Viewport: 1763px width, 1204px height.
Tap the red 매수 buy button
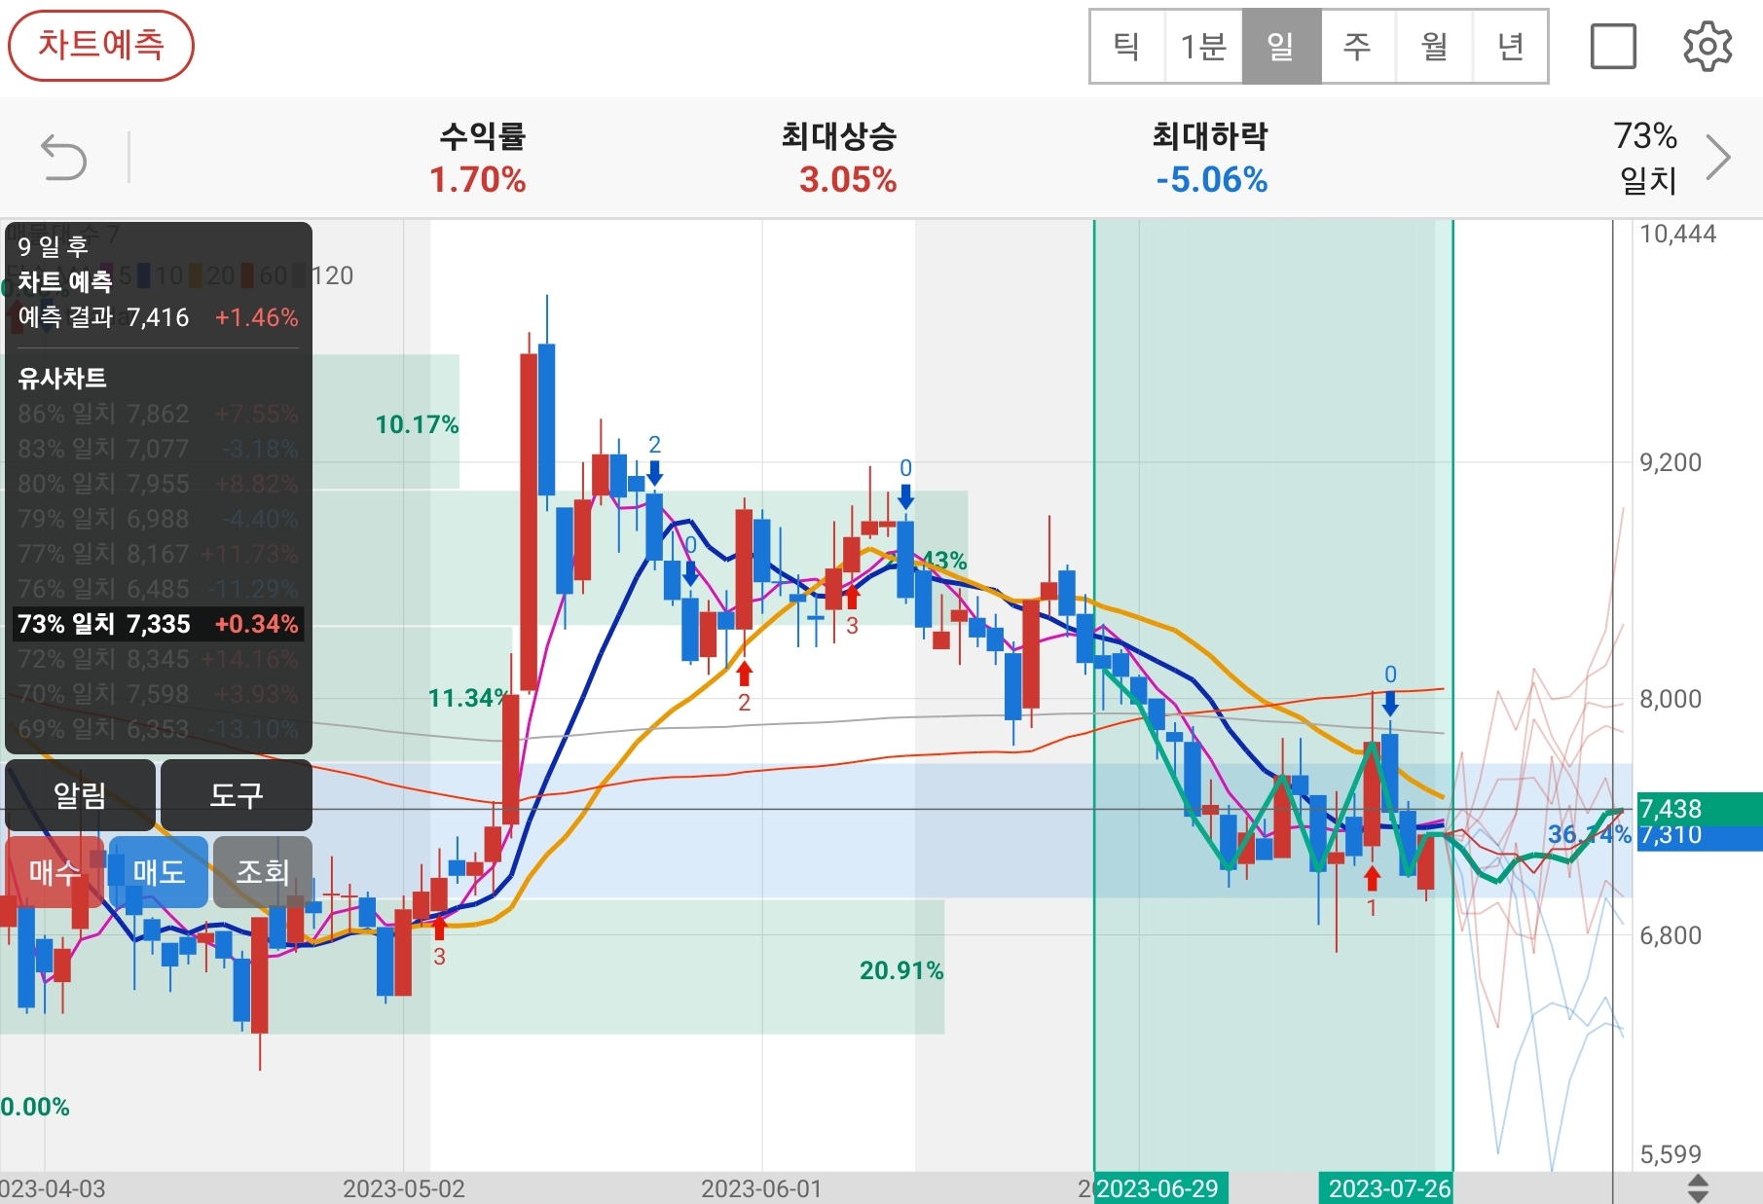[x=55, y=872]
